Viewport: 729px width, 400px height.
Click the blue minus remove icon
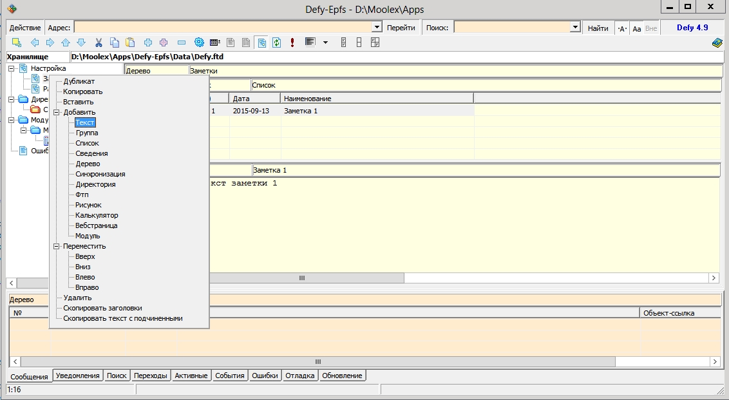click(182, 43)
